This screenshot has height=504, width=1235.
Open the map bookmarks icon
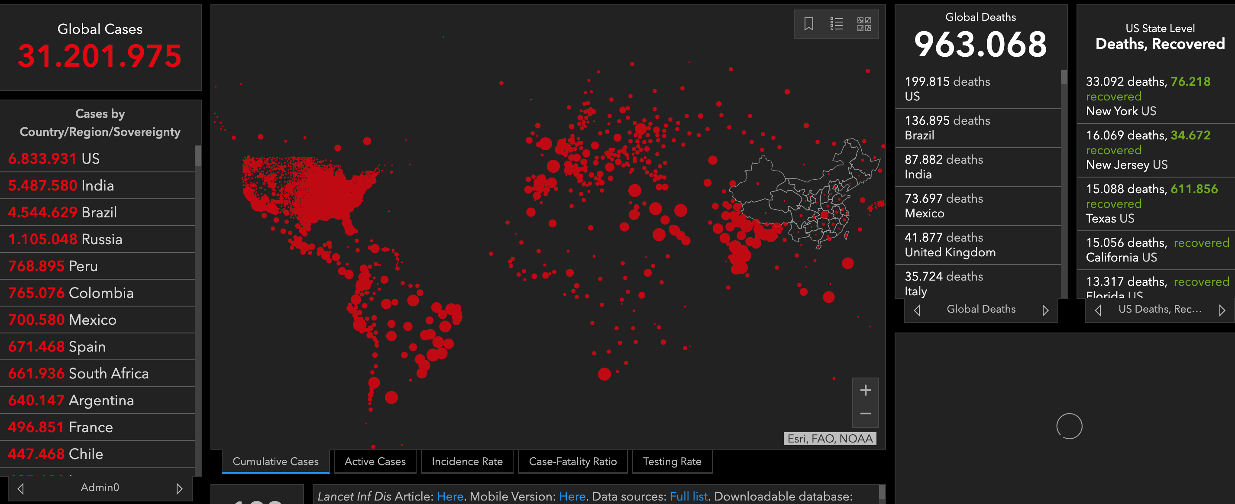[809, 24]
